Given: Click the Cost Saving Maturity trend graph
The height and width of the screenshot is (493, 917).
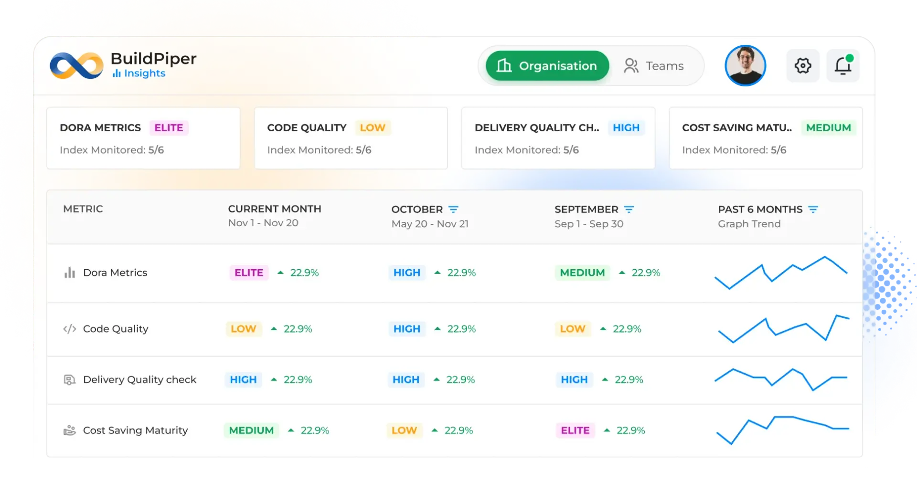Looking at the screenshot, I should pos(782,430).
